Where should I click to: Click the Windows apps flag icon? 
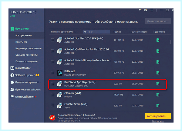[x=12, y=90]
